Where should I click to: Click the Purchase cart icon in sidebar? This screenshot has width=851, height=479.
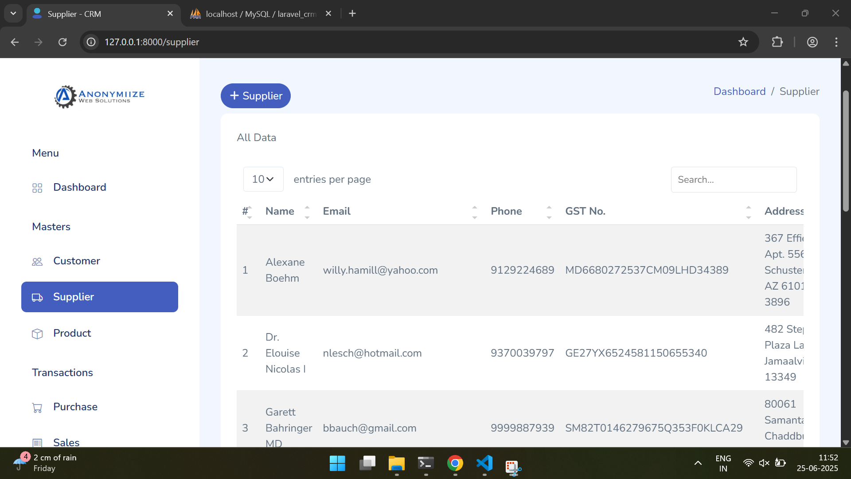[x=37, y=408]
